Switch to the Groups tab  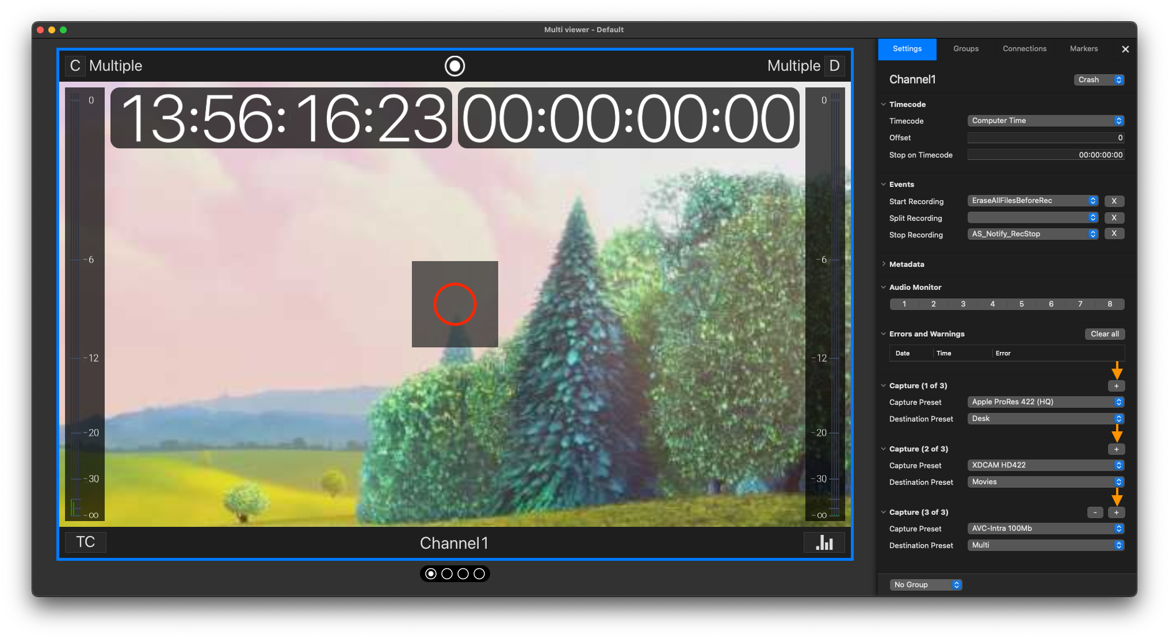tap(965, 49)
